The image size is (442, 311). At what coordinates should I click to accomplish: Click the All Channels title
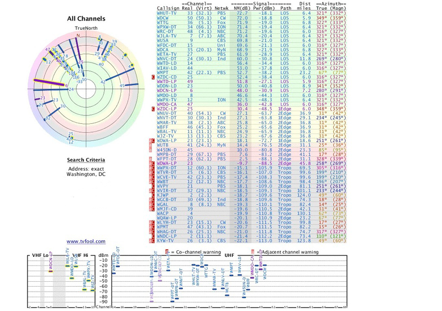pos(86,19)
